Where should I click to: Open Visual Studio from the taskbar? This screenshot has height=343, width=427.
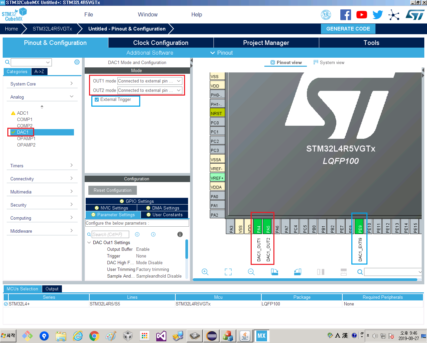point(161,336)
